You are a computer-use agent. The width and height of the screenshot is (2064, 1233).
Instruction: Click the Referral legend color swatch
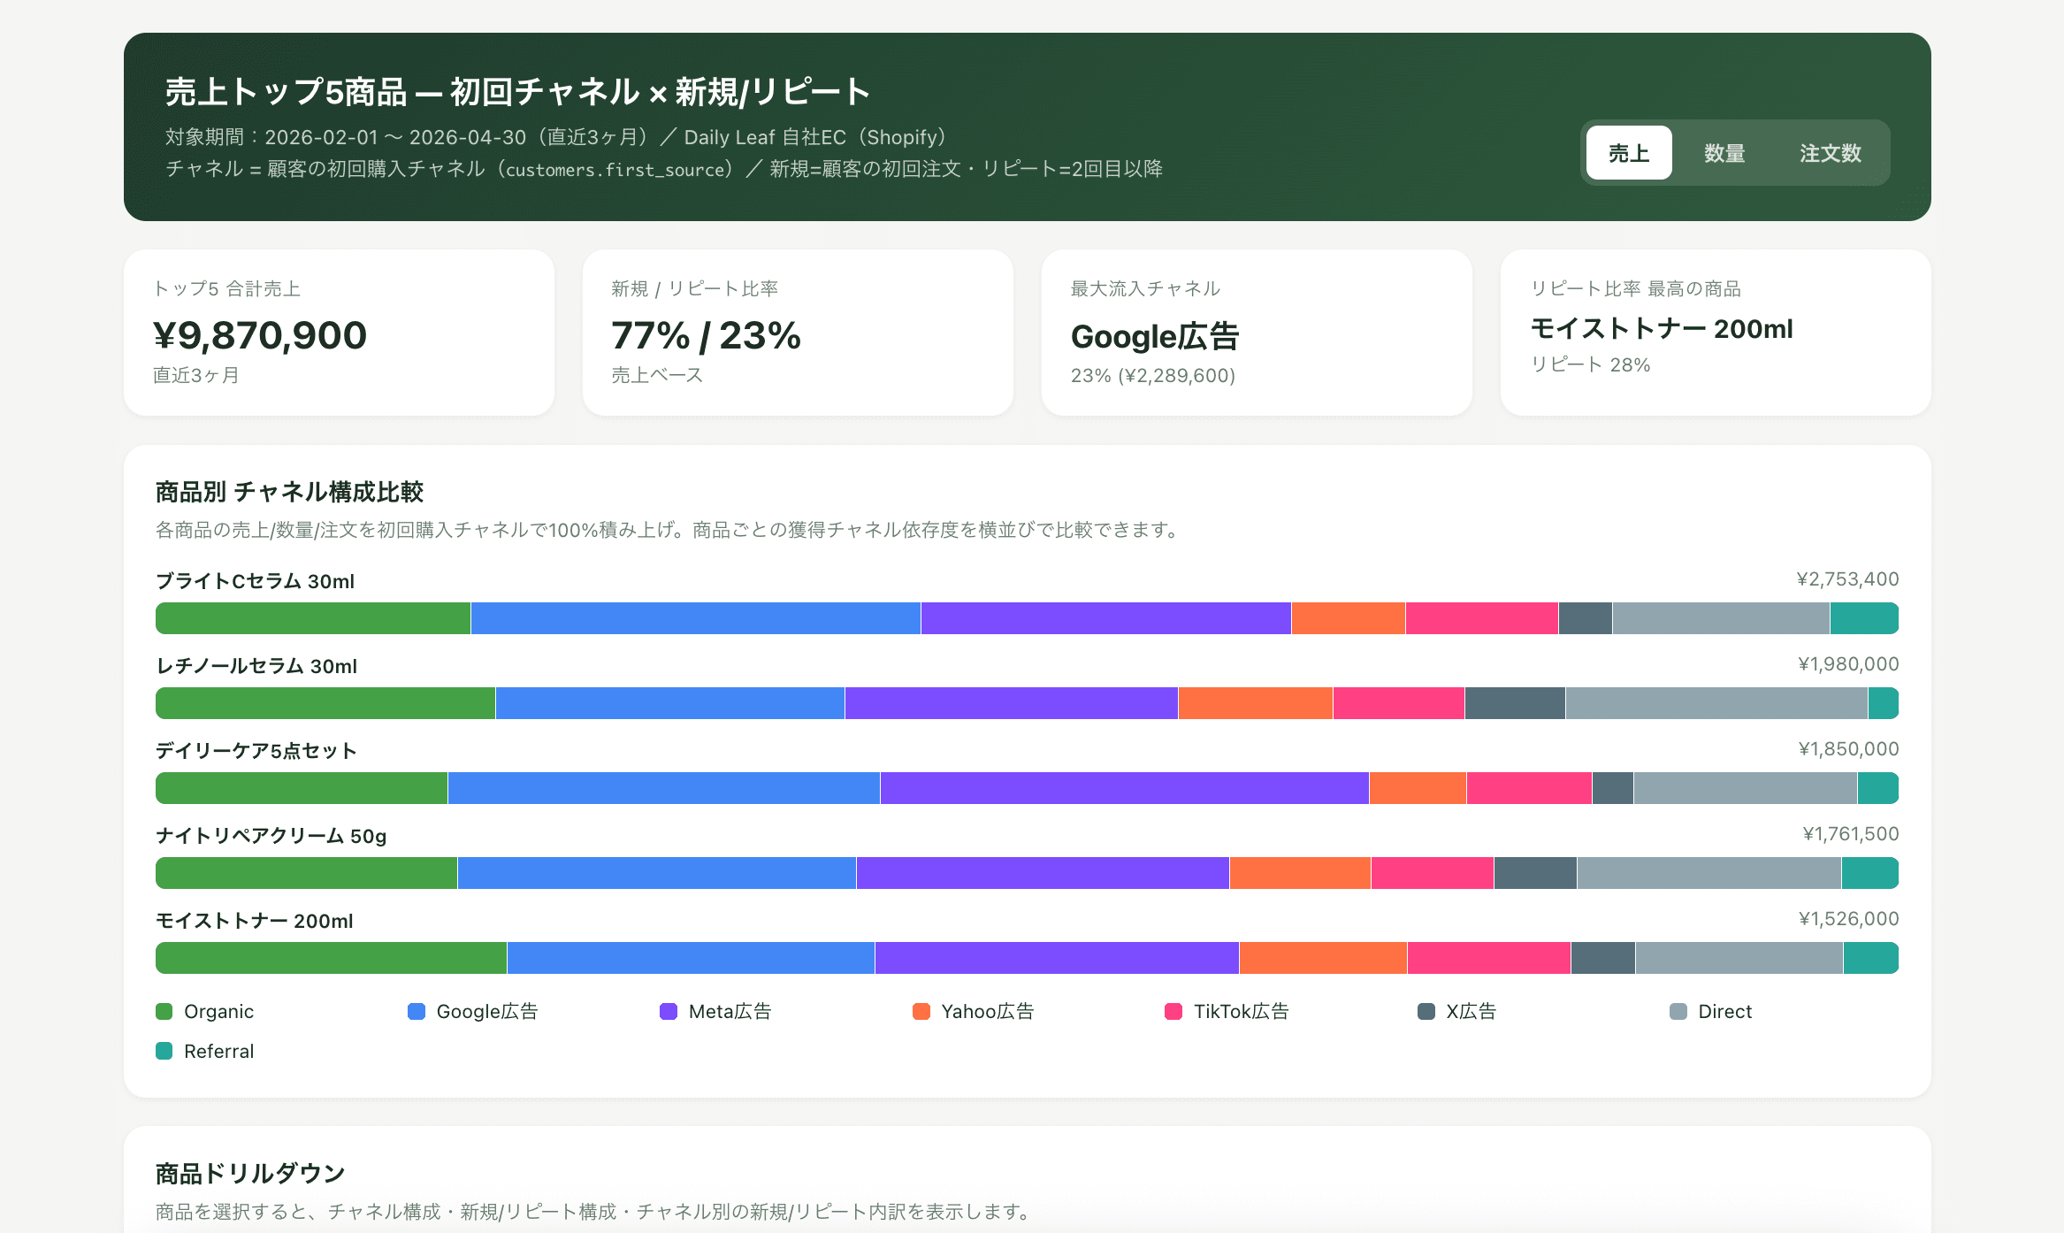164,1051
